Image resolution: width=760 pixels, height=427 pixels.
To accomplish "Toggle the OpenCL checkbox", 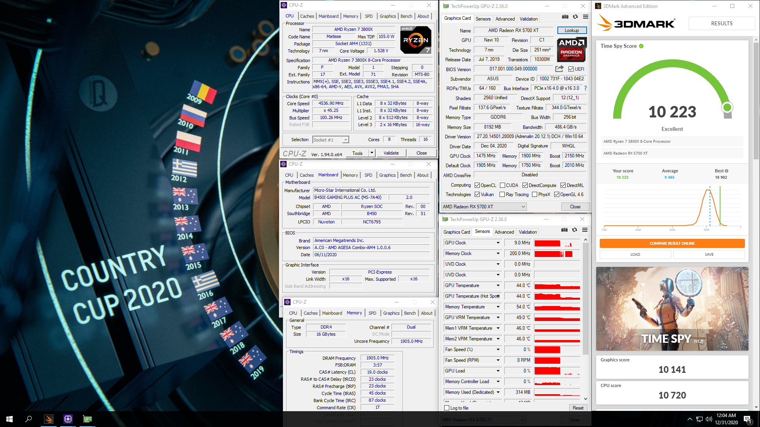I will coord(477,185).
